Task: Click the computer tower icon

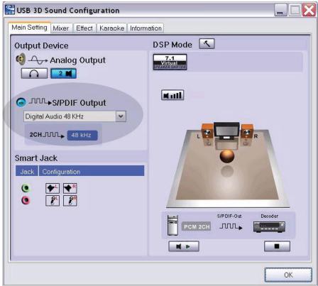Action: click(172, 225)
